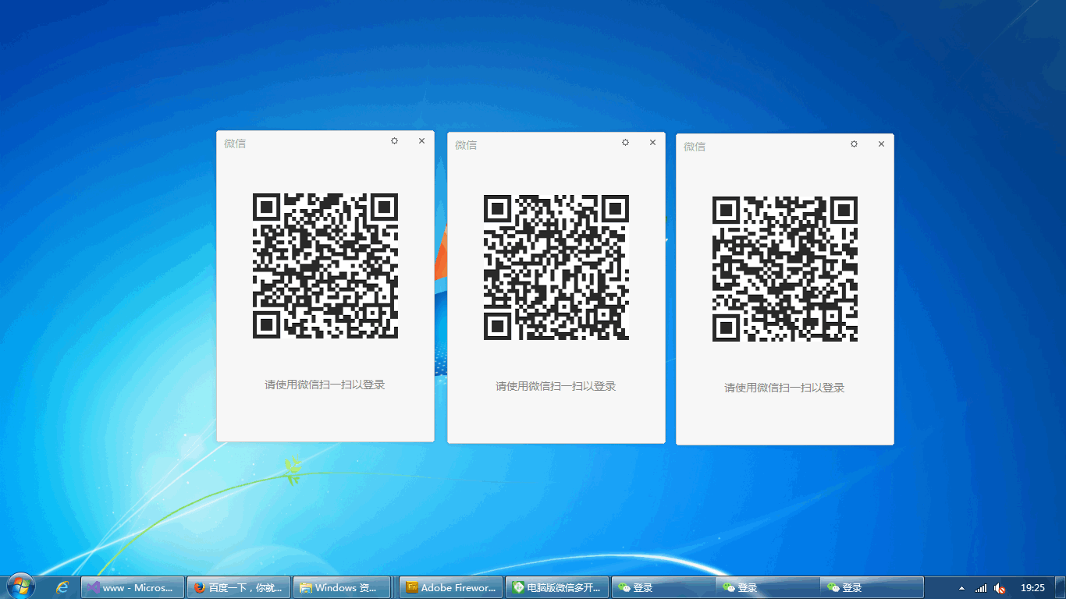Open the 19:25 system clock

coord(1032,588)
